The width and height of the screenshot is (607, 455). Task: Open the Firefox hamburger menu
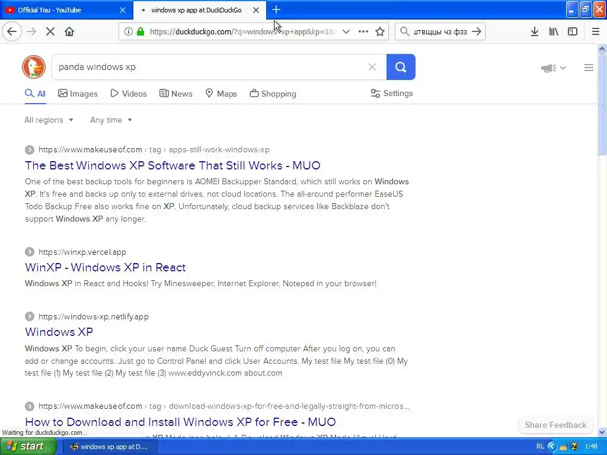point(595,31)
